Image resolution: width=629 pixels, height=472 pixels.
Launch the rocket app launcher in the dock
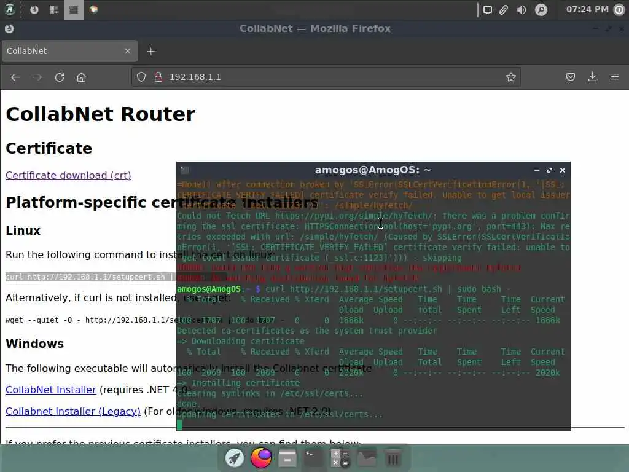click(x=235, y=458)
